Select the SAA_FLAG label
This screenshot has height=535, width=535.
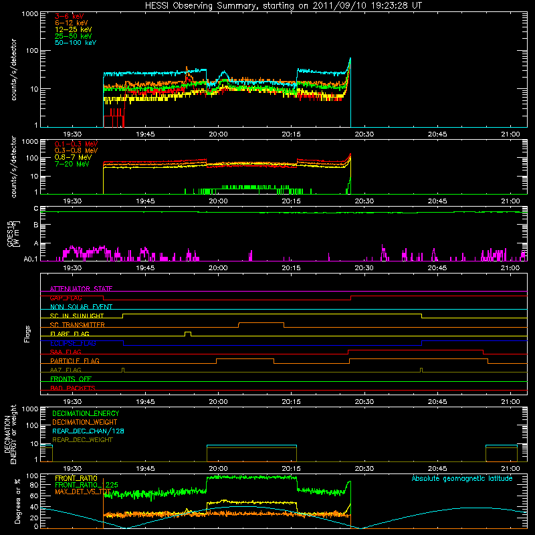pos(66,352)
